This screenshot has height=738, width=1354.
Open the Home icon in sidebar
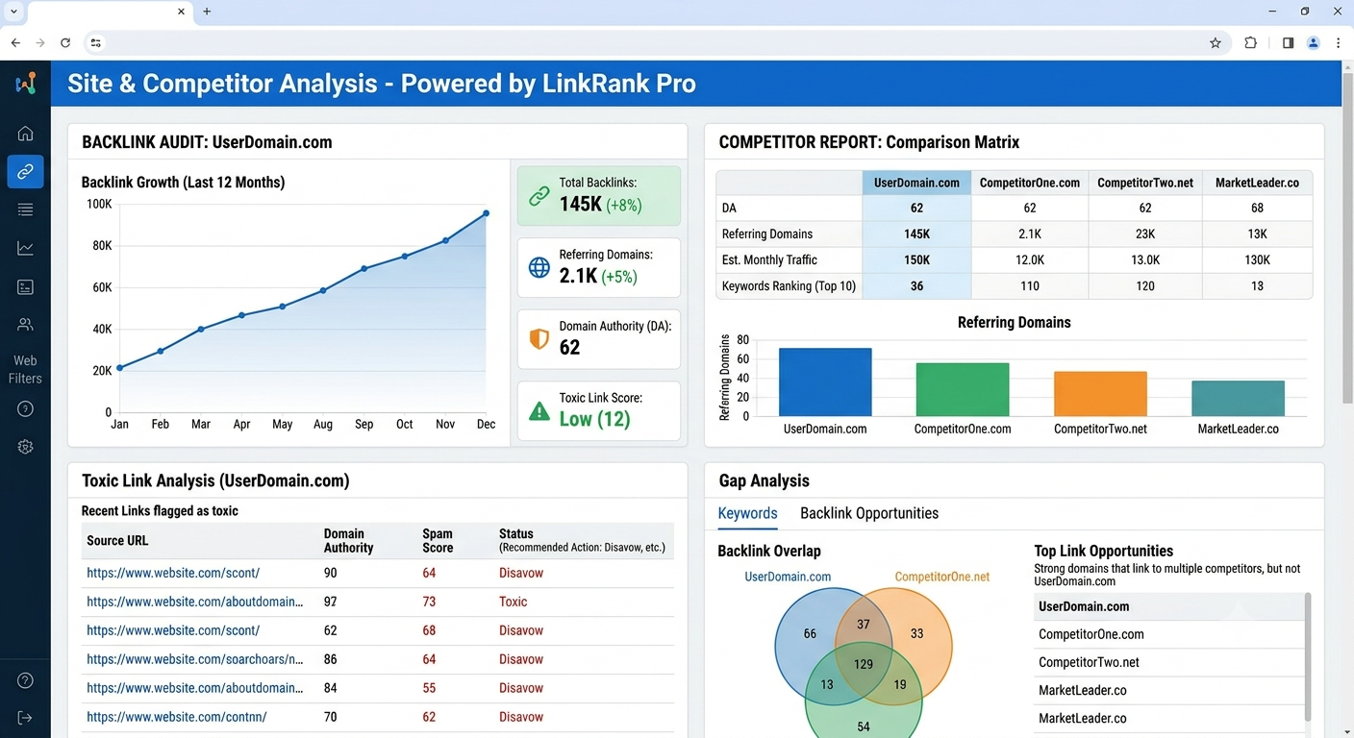(x=25, y=134)
